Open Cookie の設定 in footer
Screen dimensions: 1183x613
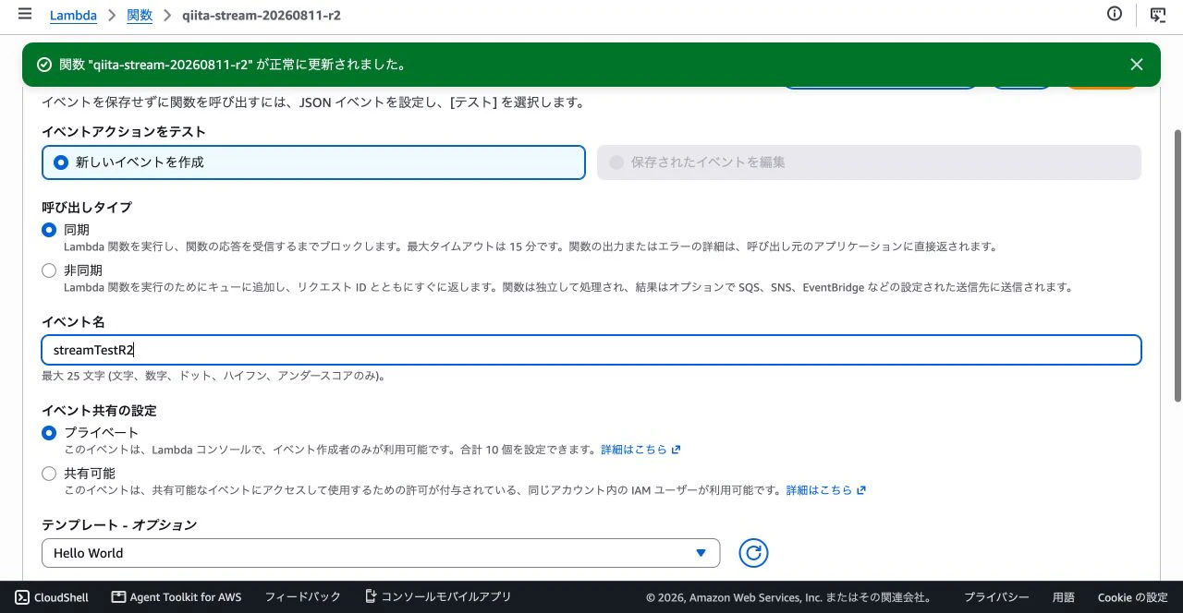(x=1133, y=597)
